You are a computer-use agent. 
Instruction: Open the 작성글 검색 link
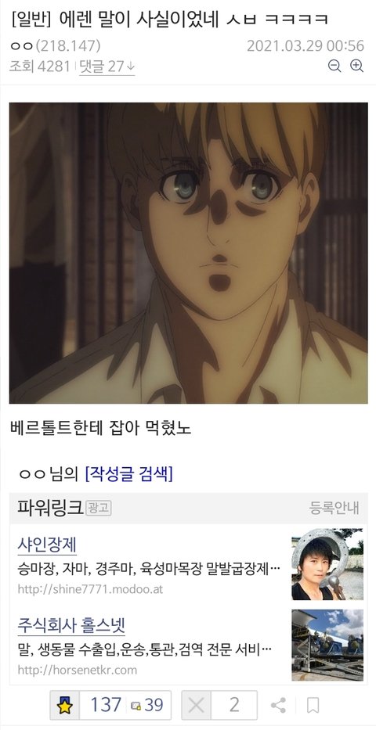click(128, 474)
